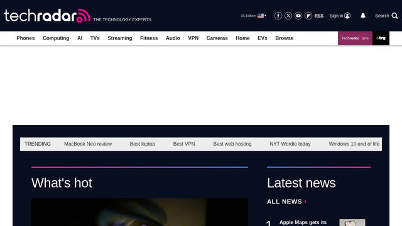Image resolution: width=402 pixels, height=226 pixels.
Task: Open the Audio section
Action: 173,38
